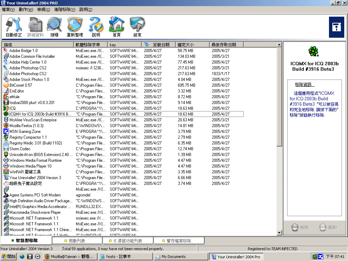The height and width of the screenshot is (261, 348).
Task: Click the 重新整理 refresh icon
Action: click(x=75, y=27)
